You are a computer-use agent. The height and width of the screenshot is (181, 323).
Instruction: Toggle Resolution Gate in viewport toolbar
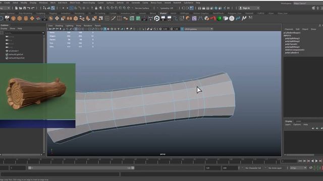83,29
